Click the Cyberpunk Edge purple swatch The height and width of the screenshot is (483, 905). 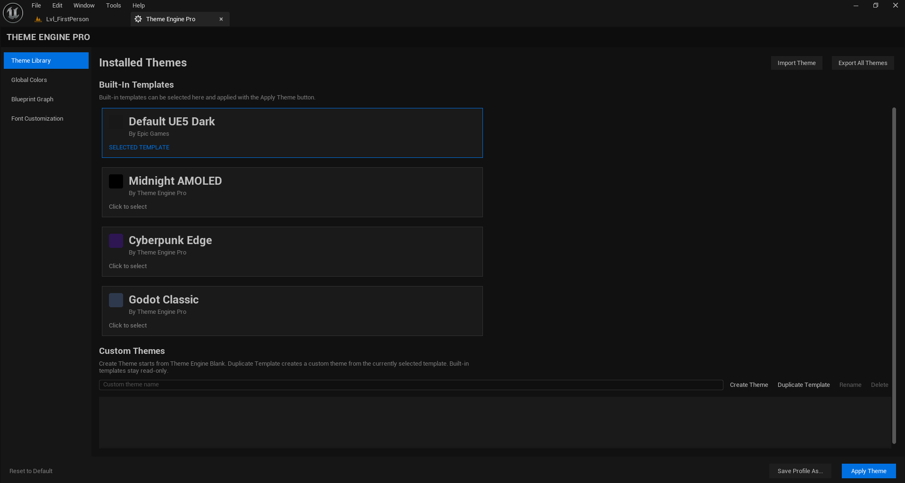[x=116, y=241]
